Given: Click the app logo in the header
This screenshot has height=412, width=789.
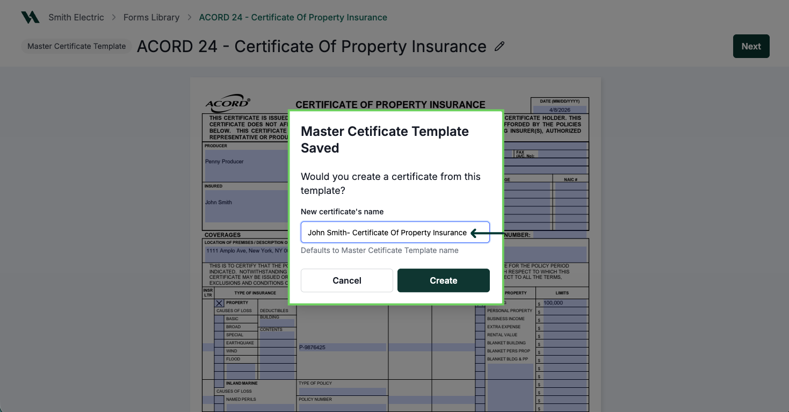Looking at the screenshot, I should click(x=30, y=17).
